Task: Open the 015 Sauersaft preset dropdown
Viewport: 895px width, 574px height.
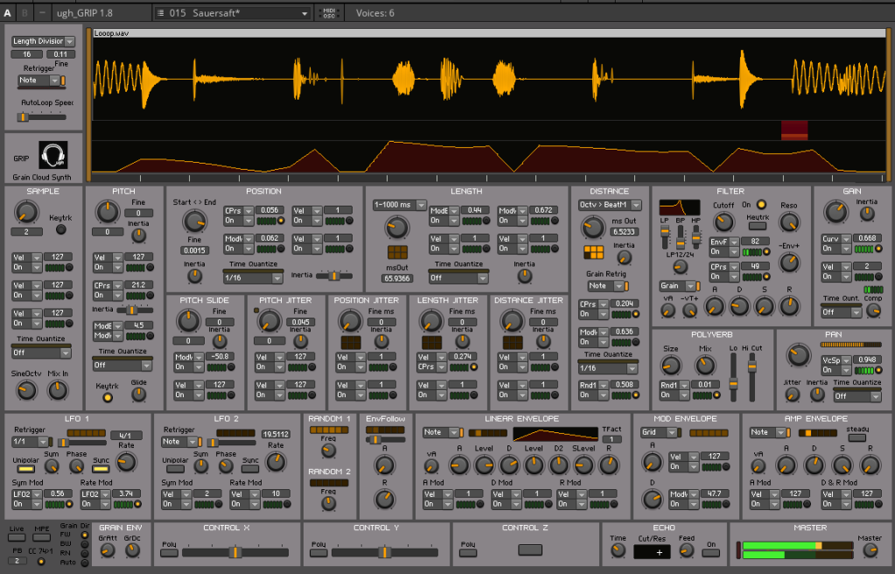Action: [232, 13]
